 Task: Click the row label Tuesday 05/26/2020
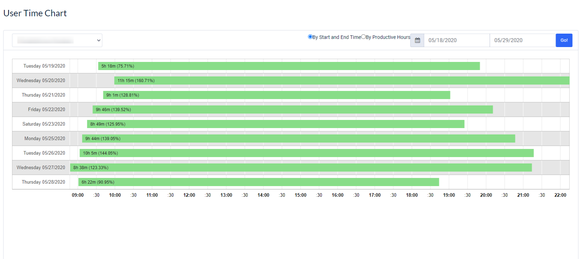(x=44, y=153)
